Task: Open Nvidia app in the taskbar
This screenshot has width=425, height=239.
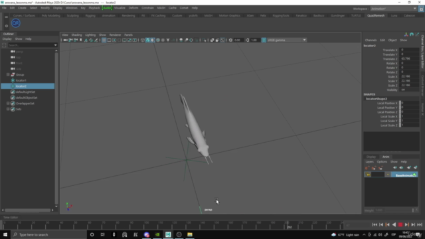Action: click(157, 234)
